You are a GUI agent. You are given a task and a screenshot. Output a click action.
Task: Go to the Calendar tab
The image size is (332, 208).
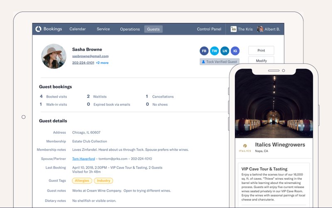(x=78, y=29)
